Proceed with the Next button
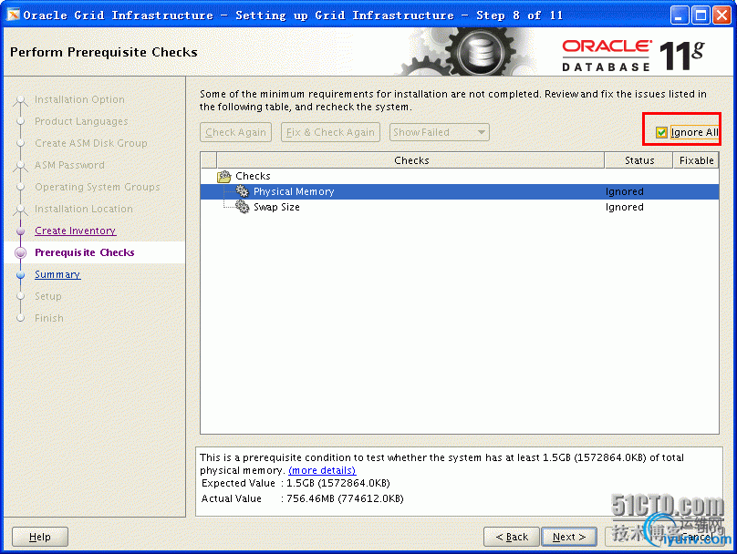 point(569,537)
